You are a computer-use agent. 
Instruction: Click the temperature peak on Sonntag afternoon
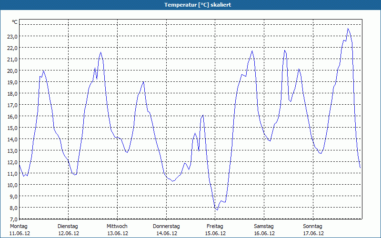348,29
